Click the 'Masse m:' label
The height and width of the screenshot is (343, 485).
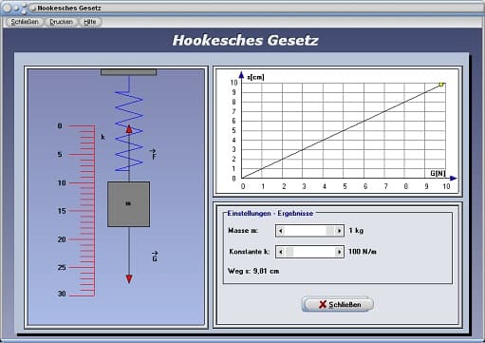pyautogui.click(x=243, y=231)
